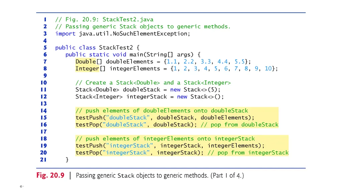Click line number 1
The image size is (342, 192).
point(45,19)
